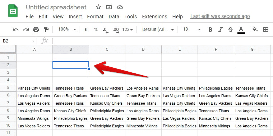Viewport: 273px width, 136px height.
Task: Click cell F8 Tennessee Titans
Action: (x=216, y=111)
